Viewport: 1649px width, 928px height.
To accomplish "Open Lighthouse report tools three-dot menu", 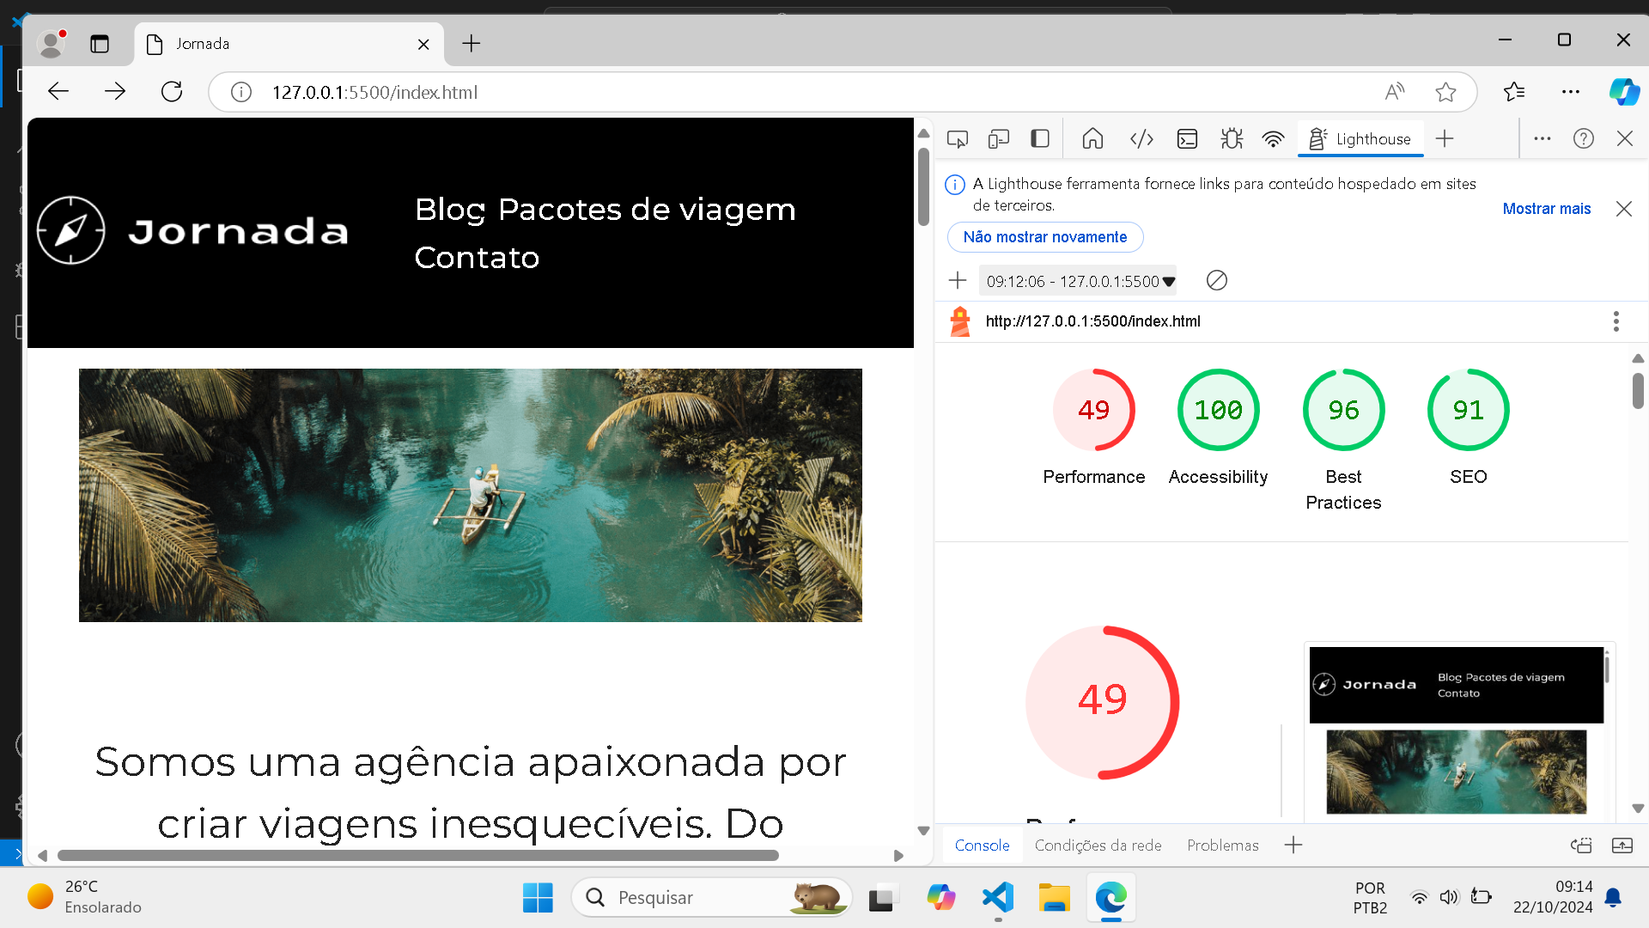I will click(1616, 321).
